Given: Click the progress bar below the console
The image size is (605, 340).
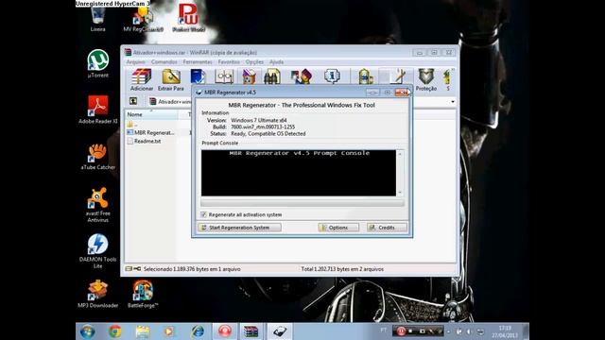Looking at the screenshot, I should click(302, 203).
